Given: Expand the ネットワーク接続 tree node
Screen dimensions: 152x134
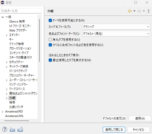Looking at the screenshot, I should (6, 67).
